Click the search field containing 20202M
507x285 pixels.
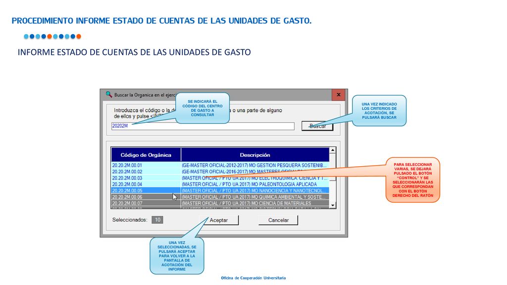click(203, 126)
